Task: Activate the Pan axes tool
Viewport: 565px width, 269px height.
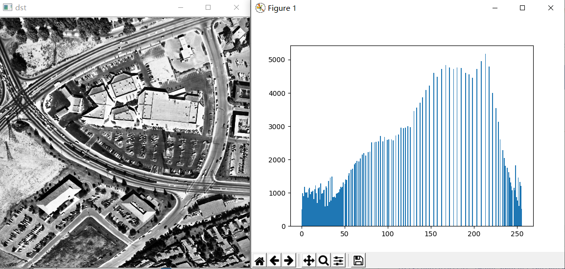Action: coord(309,260)
